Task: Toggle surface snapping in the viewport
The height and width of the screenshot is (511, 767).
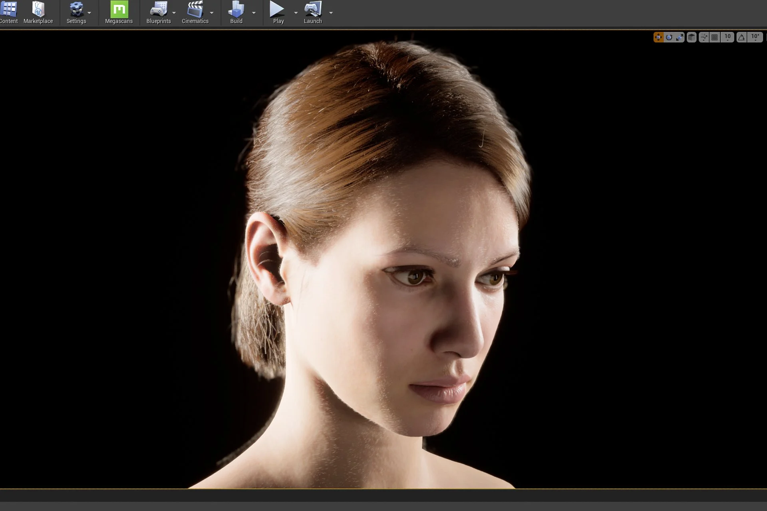Action: [704, 38]
